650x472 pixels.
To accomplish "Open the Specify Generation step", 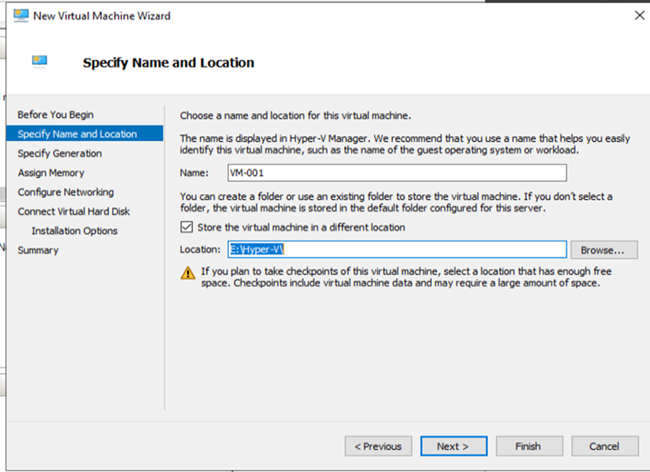I will tap(60, 153).
